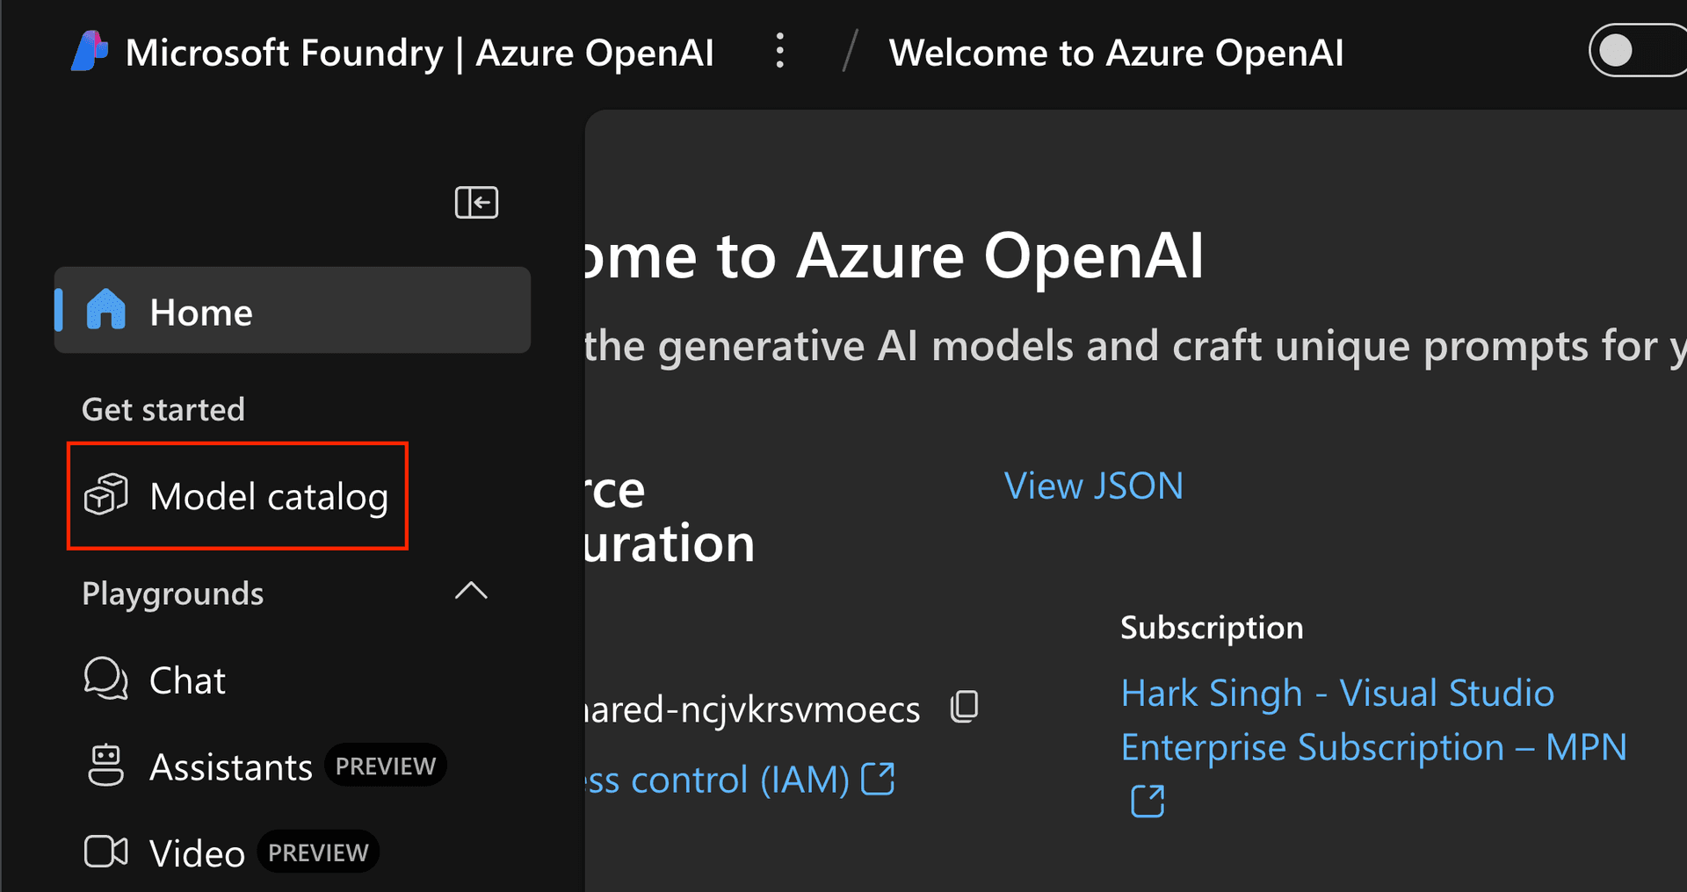The width and height of the screenshot is (1687, 892).
Task: Click the Assistants robot icon
Action: click(x=105, y=766)
